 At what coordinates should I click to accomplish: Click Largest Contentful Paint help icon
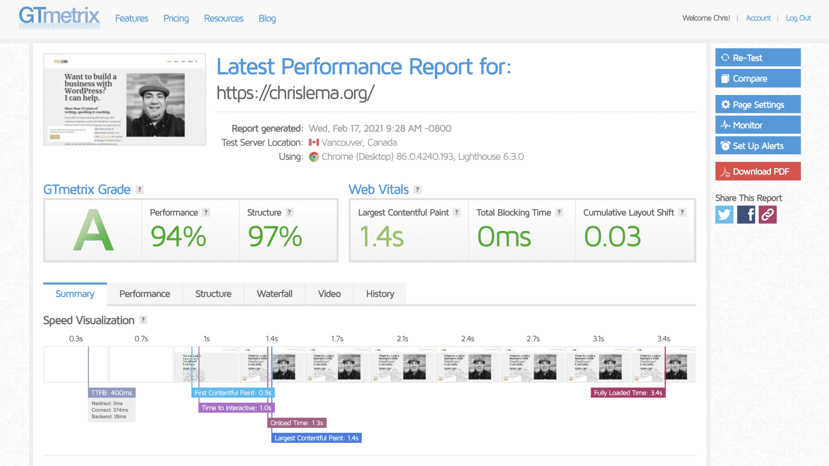tap(457, 212)
